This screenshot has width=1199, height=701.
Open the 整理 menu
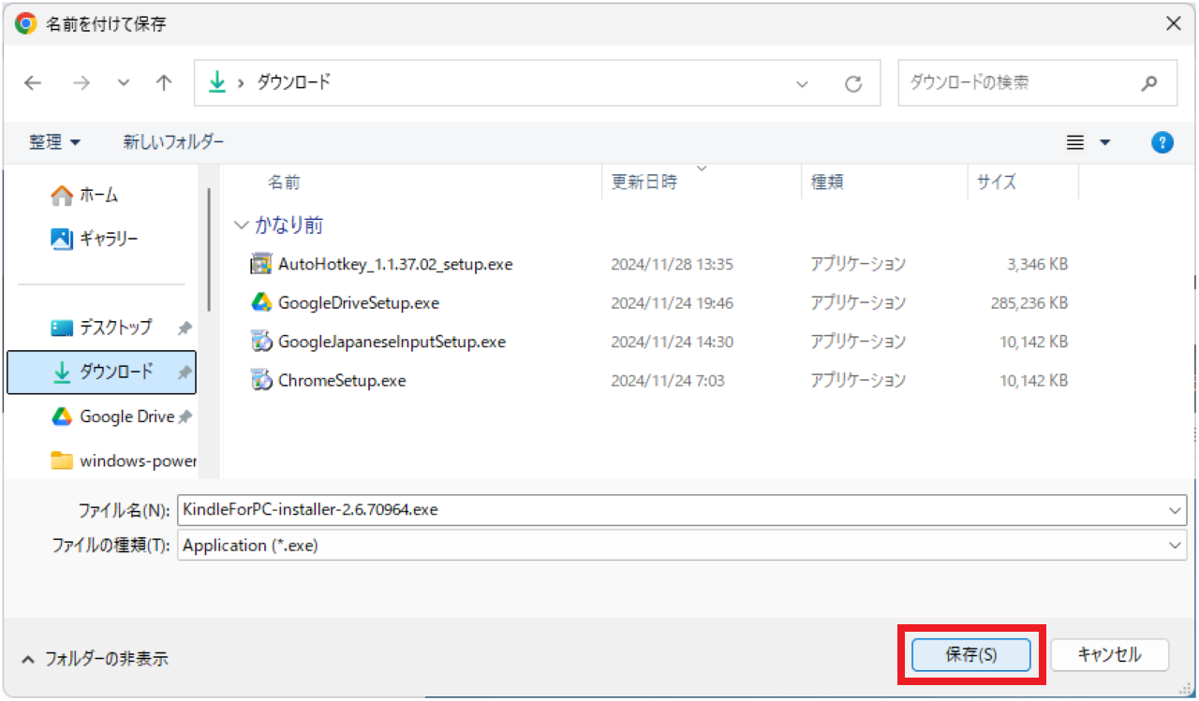pyautogui.click(x=54, y=142)
